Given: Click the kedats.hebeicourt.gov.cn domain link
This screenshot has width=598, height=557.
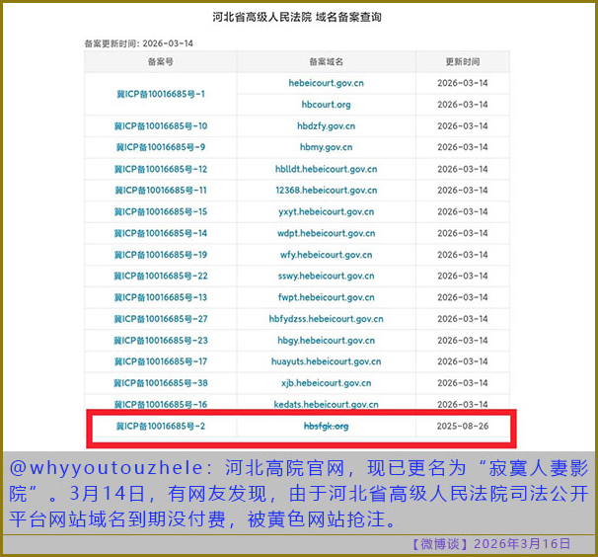Looking at the screenshot, I should (x=326, y=404).
